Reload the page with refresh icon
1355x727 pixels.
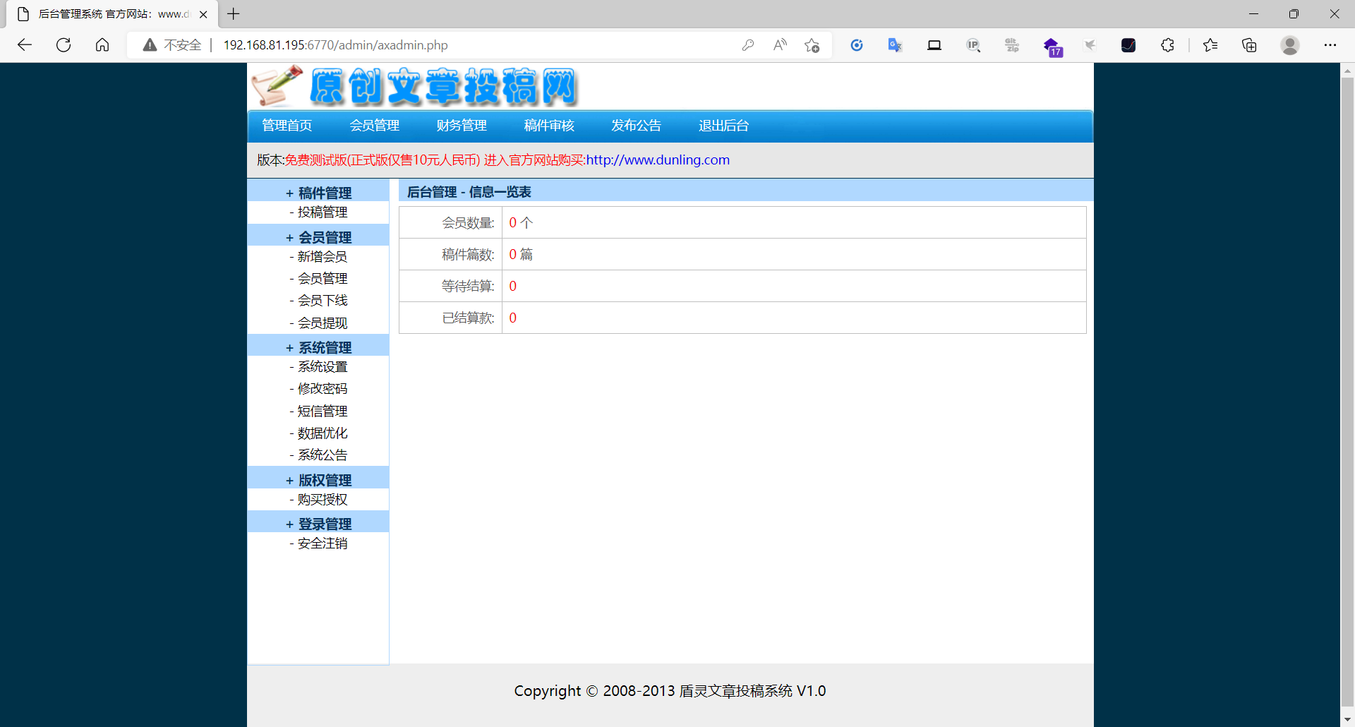tap(64, 45)
